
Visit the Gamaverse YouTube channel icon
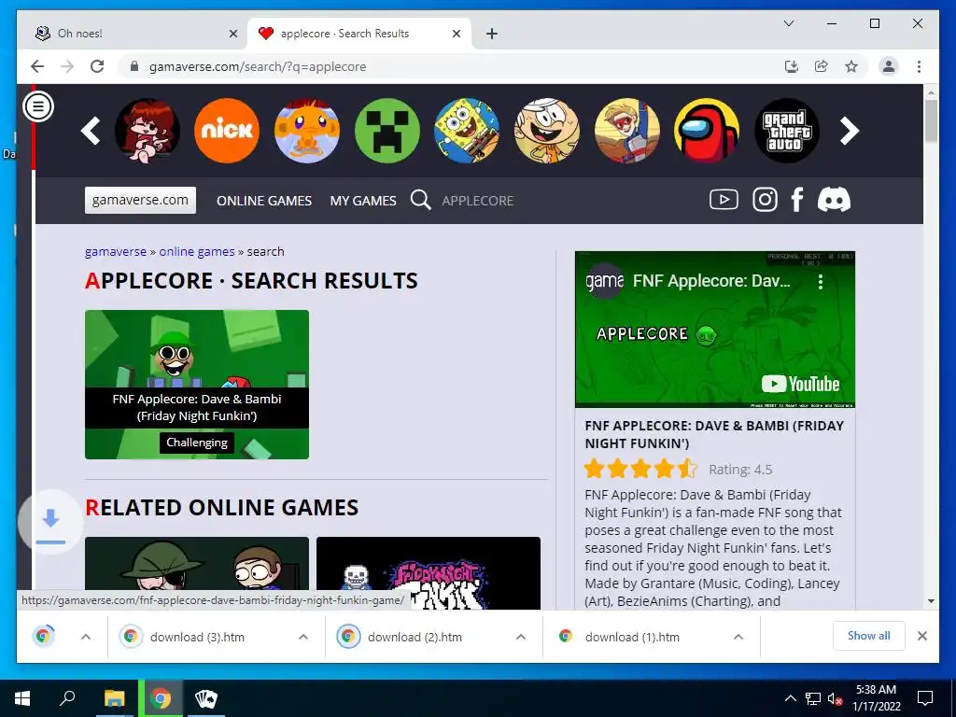724,200
